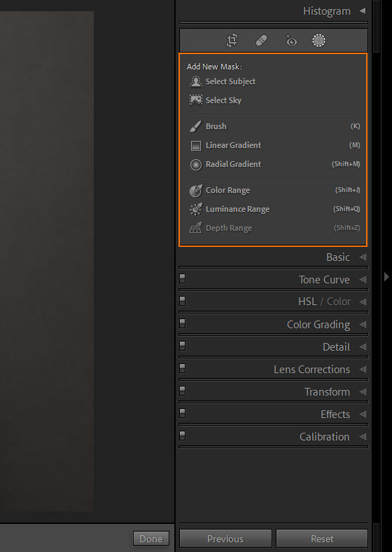Open the Masking tool icon

[x=318, y=41]
